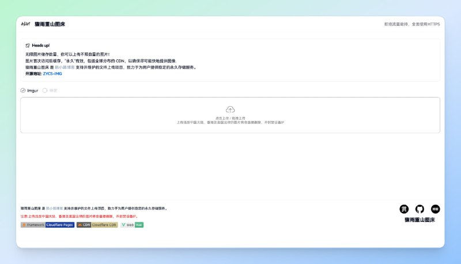Open the 韩小韩博客 link in the notice
Screen dimensions: 461x264
65,67
